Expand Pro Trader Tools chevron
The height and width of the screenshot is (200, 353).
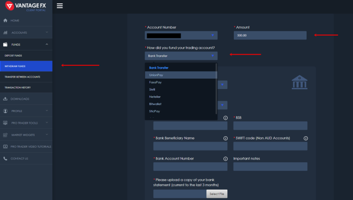[47, 123]
